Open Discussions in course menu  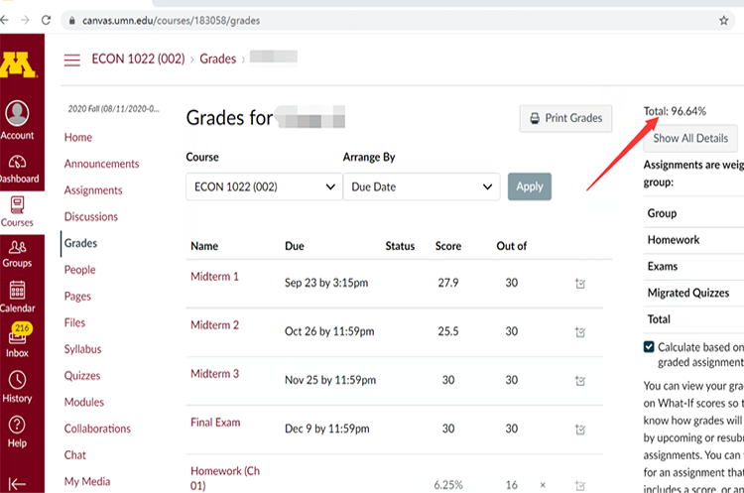(x=91, y=217)
